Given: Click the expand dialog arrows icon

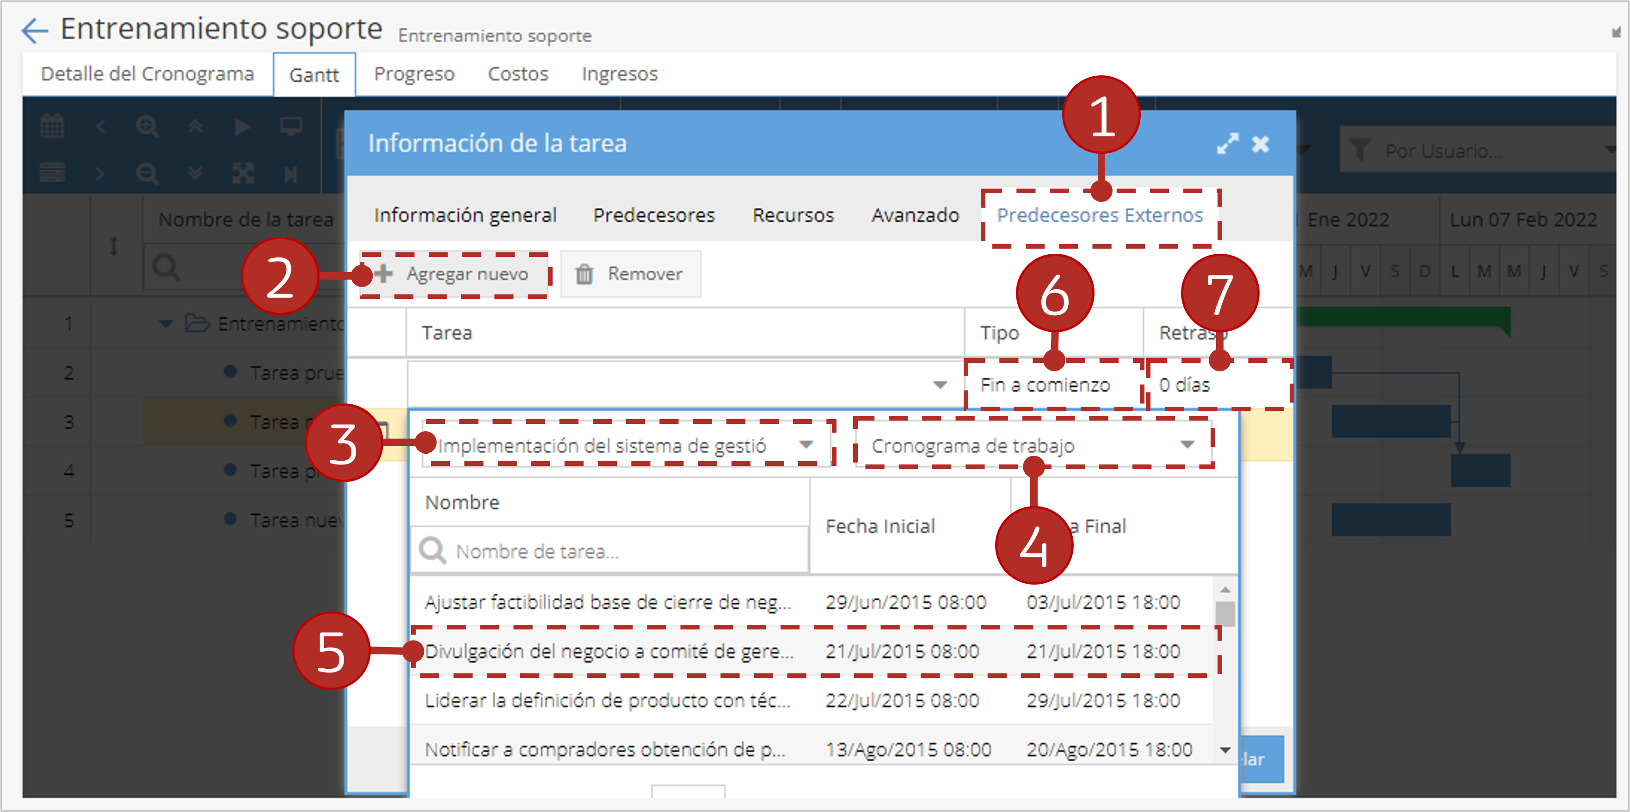Looking at the screenshot, I should 1227,144.
